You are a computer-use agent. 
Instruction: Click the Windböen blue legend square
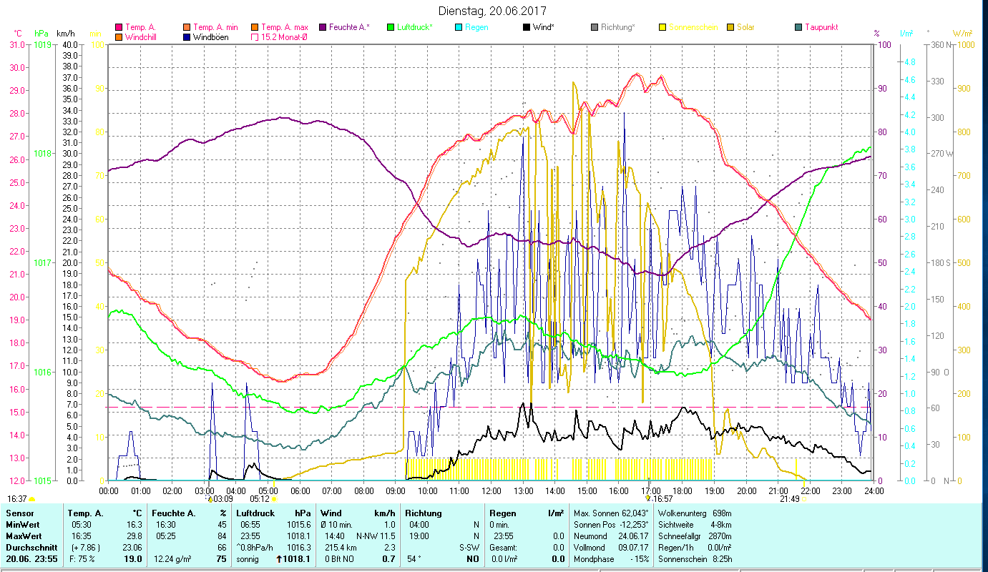[x=187, y=37]
